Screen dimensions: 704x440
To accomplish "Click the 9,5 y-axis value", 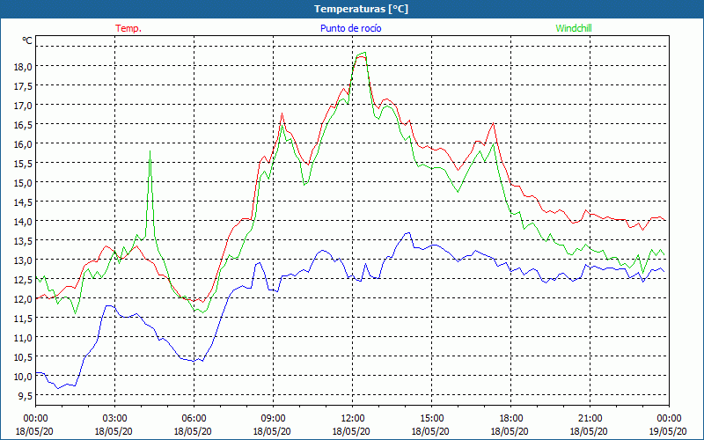I will point(25,395).
